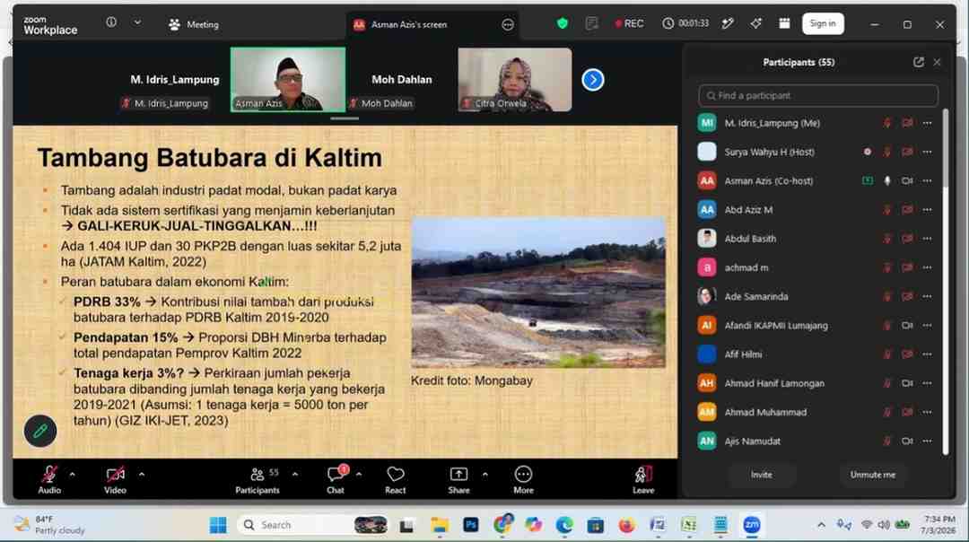
Task: Open the Windows Start menu
Action: click(x=217, y=525)
